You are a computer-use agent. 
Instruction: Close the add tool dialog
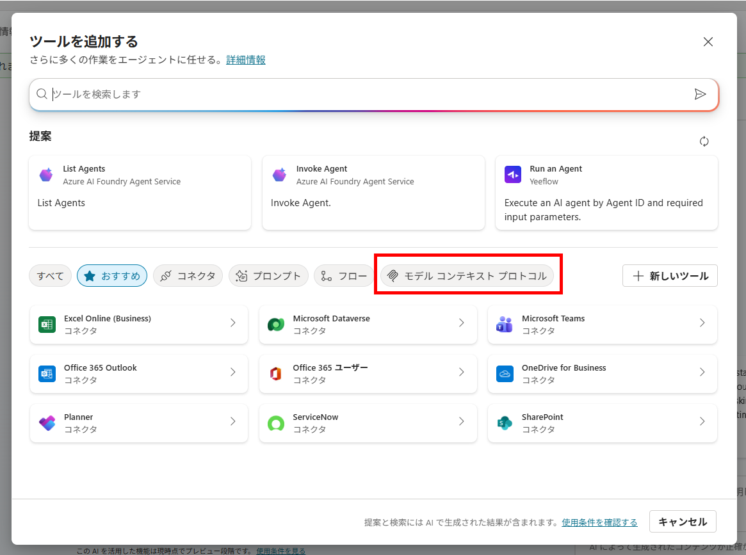click(708, 42)
